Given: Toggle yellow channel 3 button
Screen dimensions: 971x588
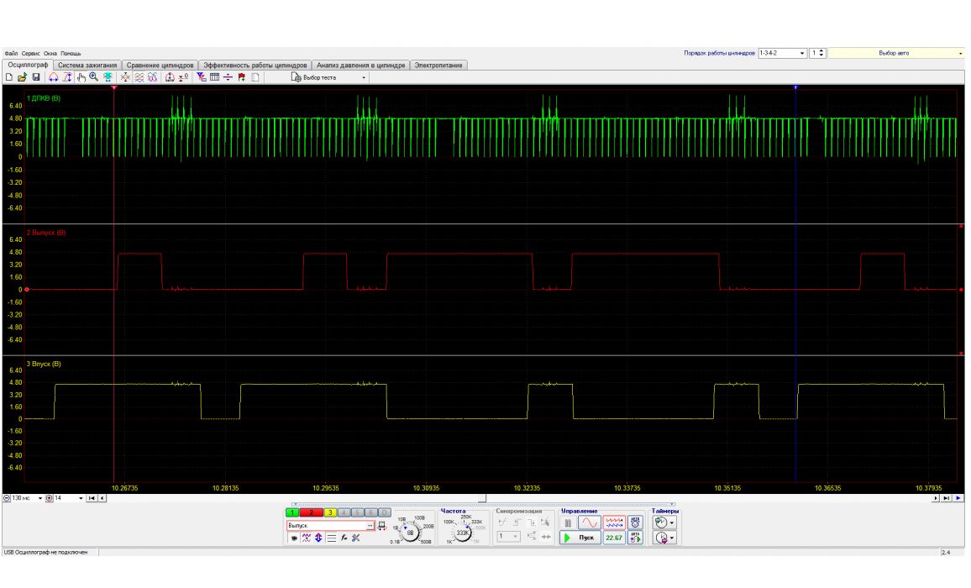Looking at the screenshot, I should point(330,512).
